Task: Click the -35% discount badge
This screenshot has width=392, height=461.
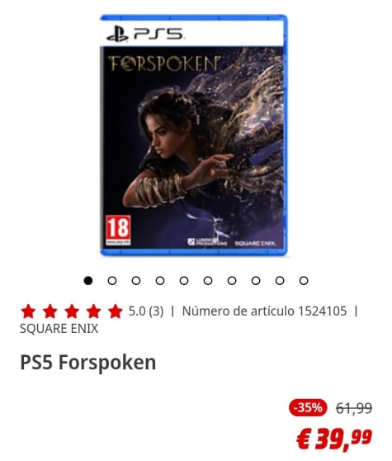Action: coord(308,408)
